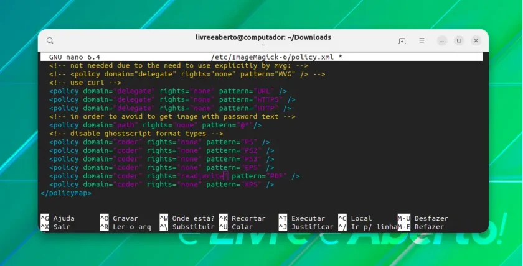This screenshot has width=523, height=266.
Task: Click the "not needed due to the need" comment
Action: pos(179,66)
